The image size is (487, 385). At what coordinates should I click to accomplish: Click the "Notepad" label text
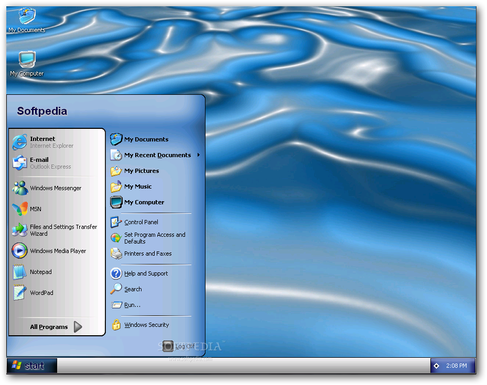coord(41,272)
